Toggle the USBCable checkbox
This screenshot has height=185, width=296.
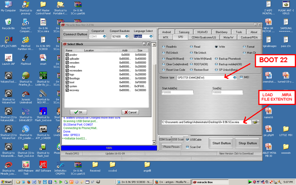pyautogui.click(x=187, y=140)
